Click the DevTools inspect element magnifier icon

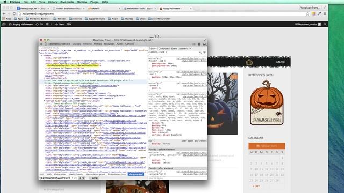(41, 44)
